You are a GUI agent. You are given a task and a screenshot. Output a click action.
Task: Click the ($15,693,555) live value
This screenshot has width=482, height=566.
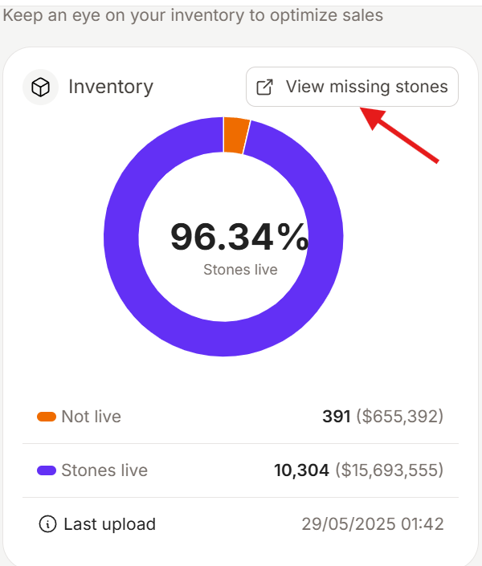point(390,470)
